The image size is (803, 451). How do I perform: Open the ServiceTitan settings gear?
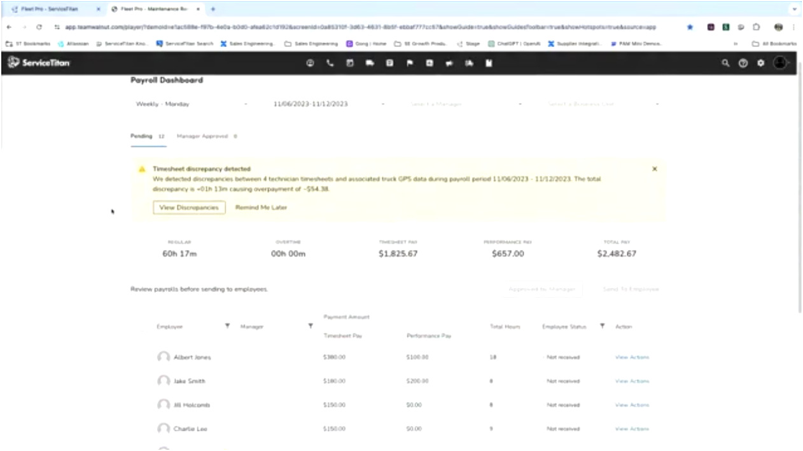[x=761, y=63]
